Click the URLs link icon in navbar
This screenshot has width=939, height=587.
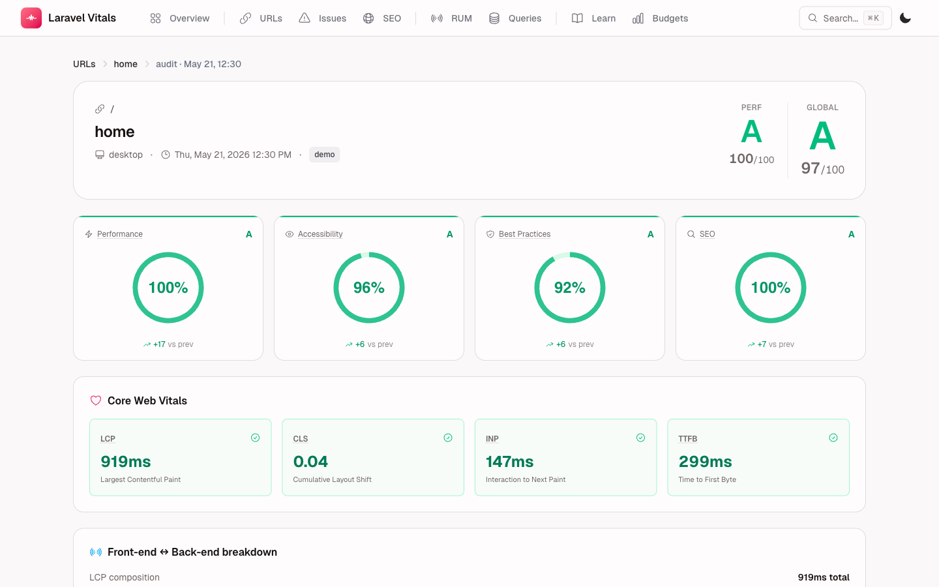pyautogui.click(x=245, y=18)
